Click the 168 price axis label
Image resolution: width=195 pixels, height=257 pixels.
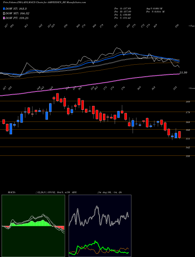[188, 122]
